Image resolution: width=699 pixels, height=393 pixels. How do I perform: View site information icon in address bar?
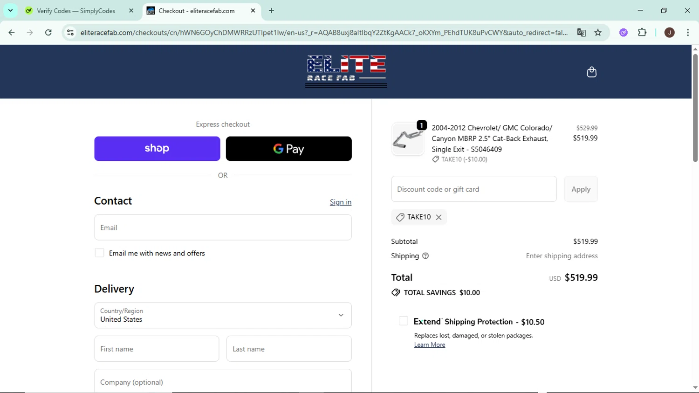point(70,33)
